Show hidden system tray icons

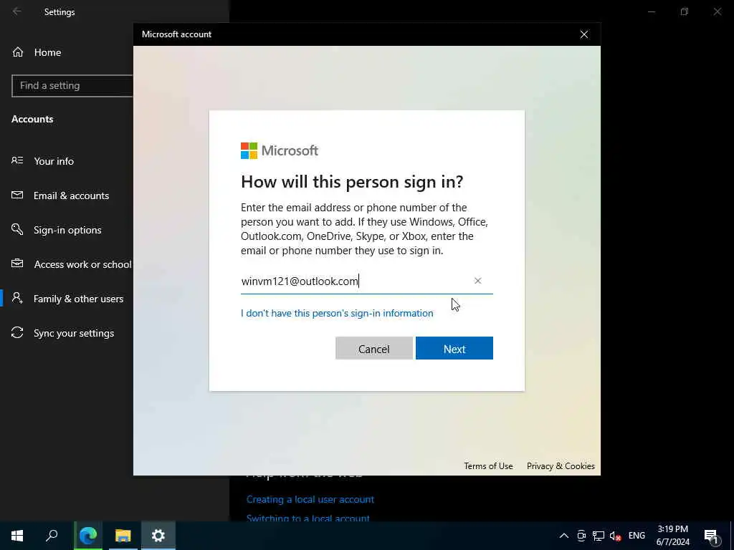(564, 536)
